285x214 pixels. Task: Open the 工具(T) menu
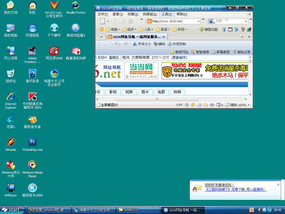167,14
